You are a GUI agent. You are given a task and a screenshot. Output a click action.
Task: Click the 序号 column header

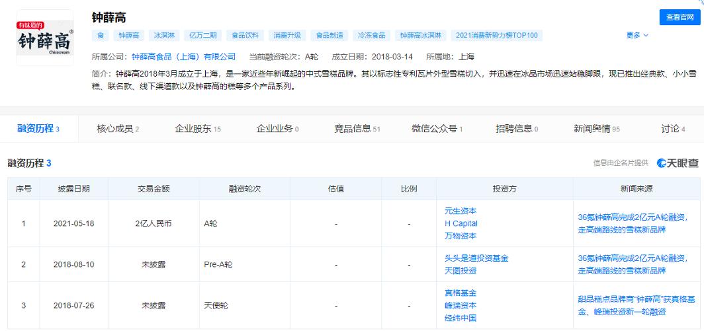23,189
